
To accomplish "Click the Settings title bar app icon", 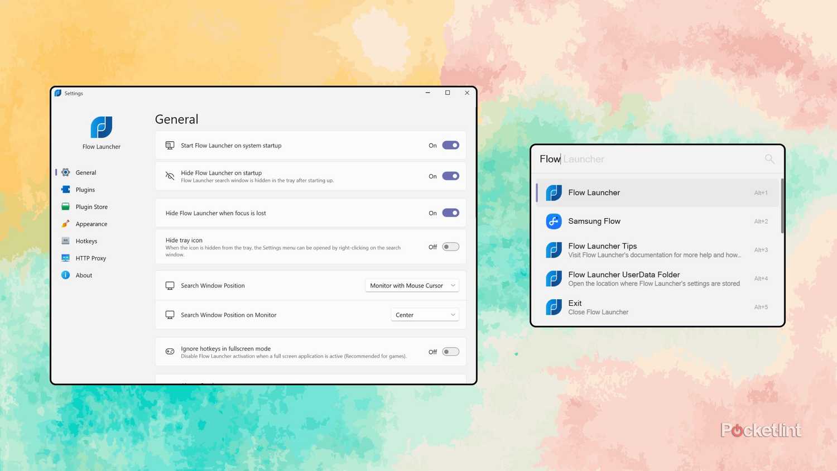I will [x=58, y=93].
